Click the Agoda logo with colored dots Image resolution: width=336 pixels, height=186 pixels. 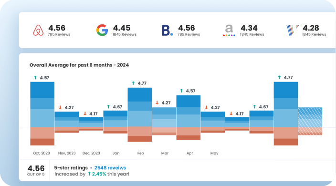(x=229, y=31)
